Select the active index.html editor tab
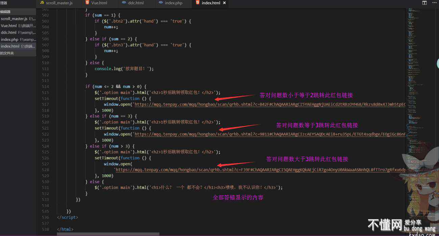 pos(208,3)
